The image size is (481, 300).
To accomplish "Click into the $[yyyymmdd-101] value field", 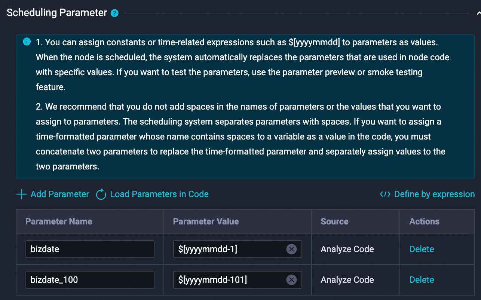I will 228,280.
